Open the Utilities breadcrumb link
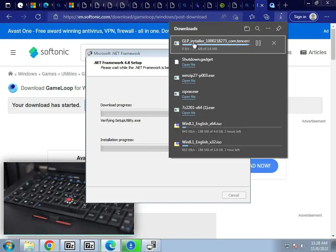The height and width of the screenshot is (252, 336). pyautogui.click(x=69, y=74)
